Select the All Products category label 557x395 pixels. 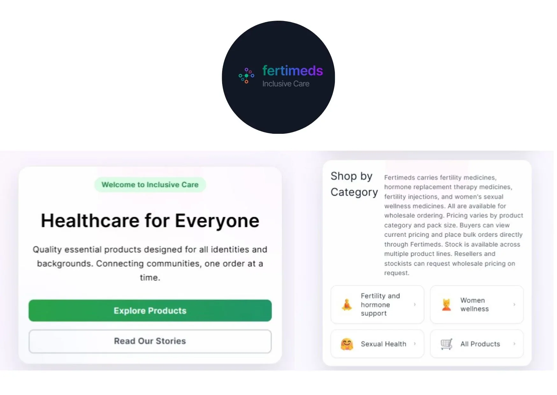pos(480,344)
